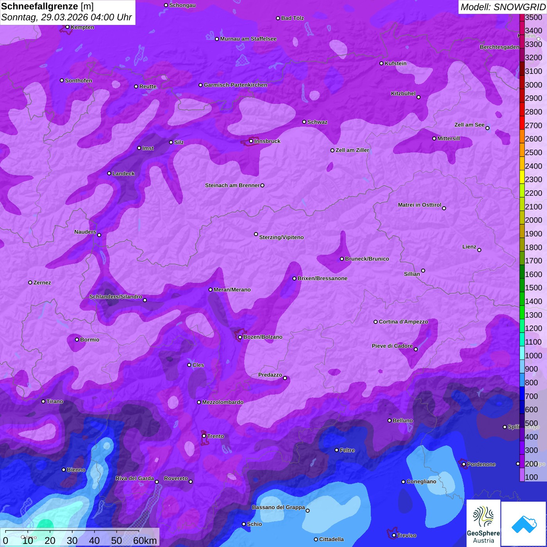This screenshot has height=547, width=547.
Task: Click the Schio marker dot
Action: click(x=244, y=524)
